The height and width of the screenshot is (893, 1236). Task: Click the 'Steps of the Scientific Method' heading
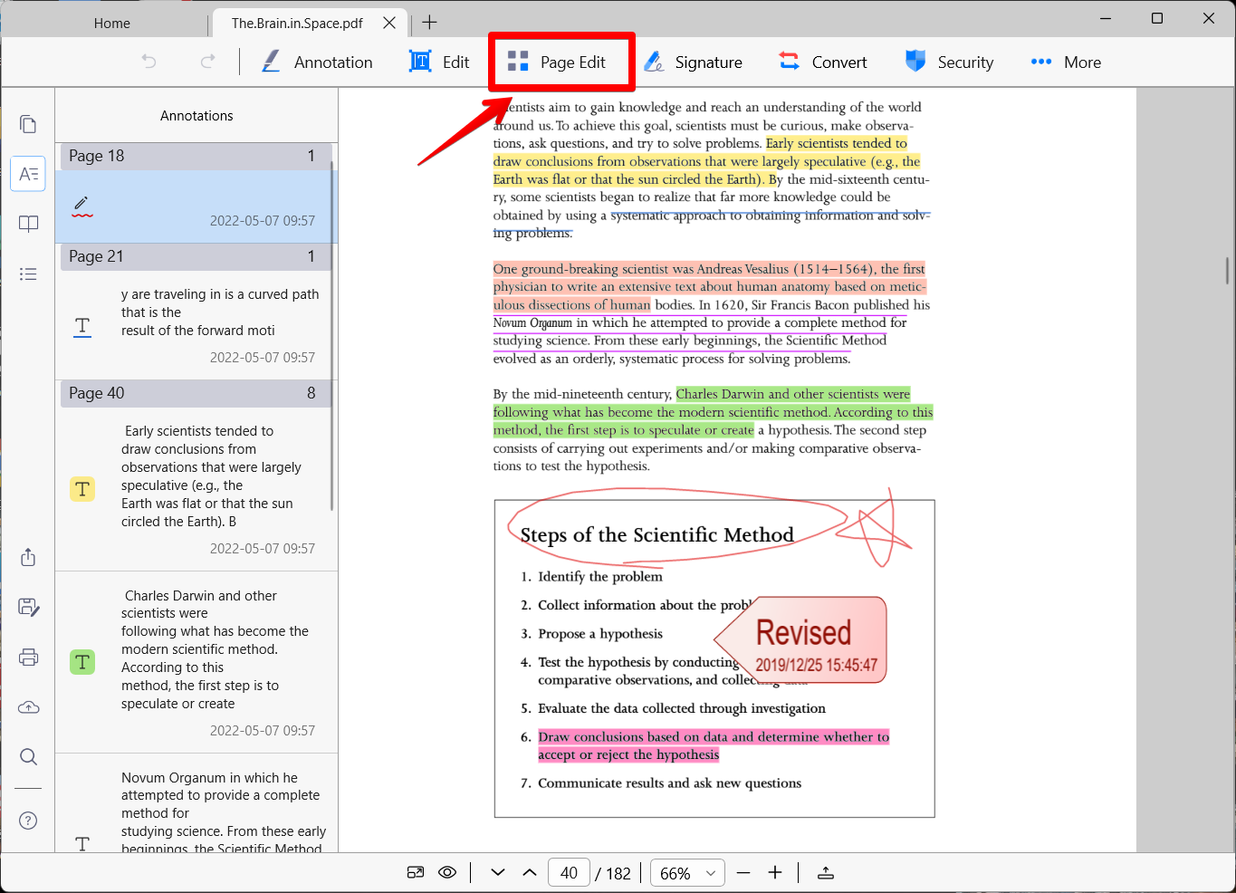pyautogui.click(x=657, y=535)
